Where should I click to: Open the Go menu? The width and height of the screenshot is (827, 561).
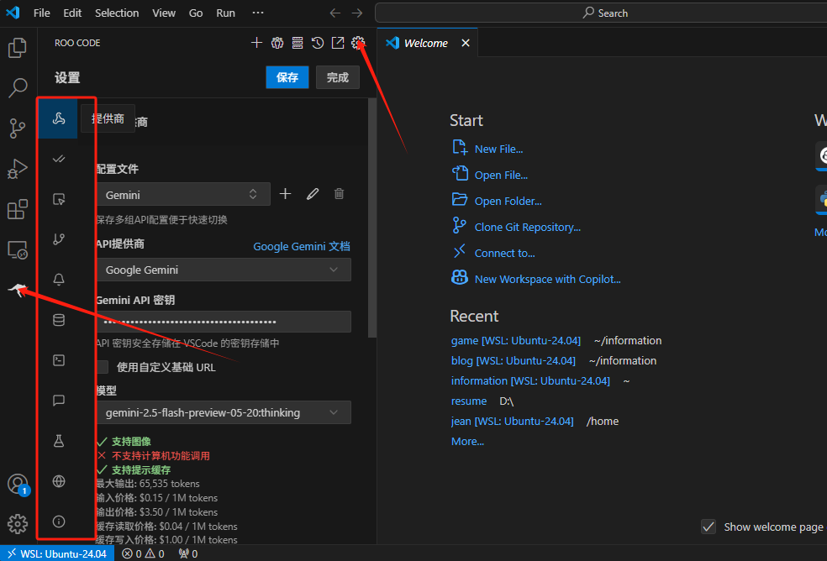[x=196, y=13]
